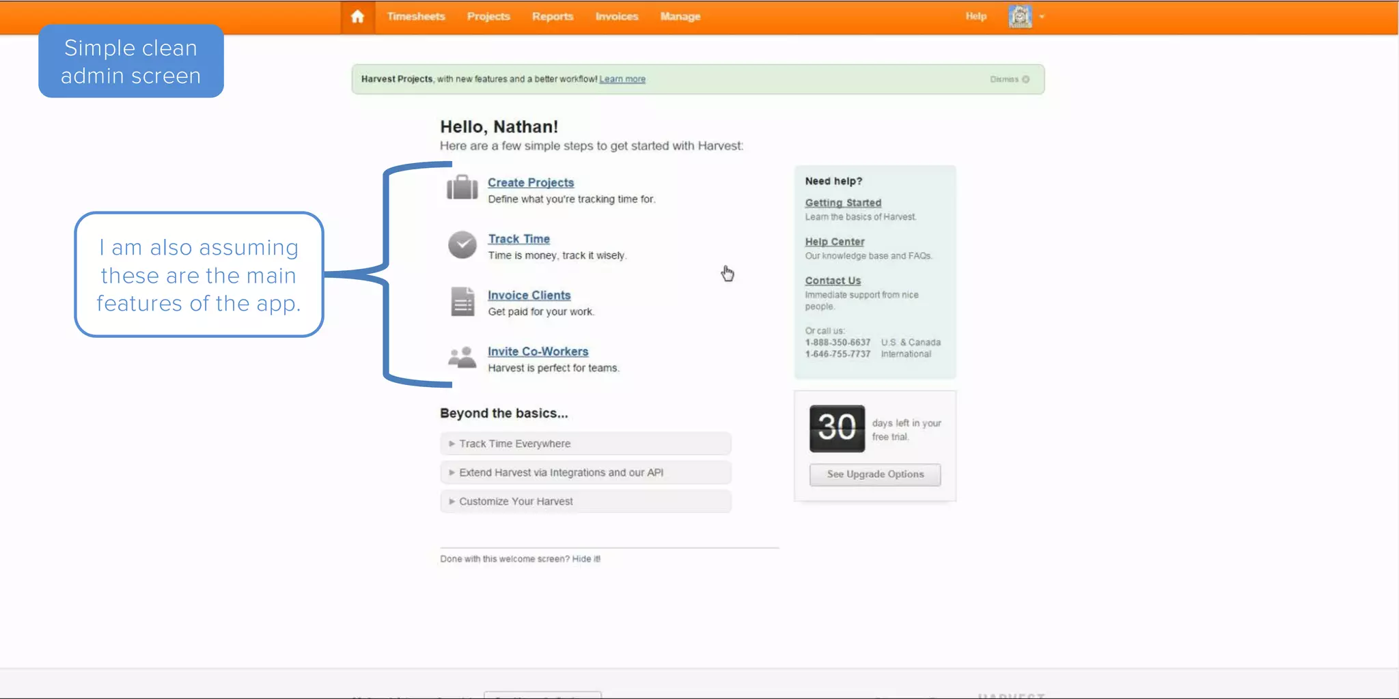Screen dimensions: 1399x699
Task: Click the document Invoice Clients icon
Action: tap(462, 301)
